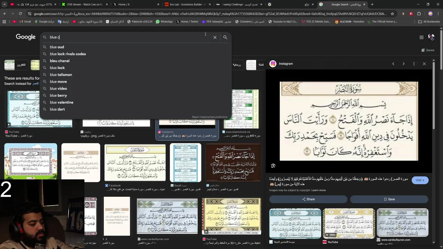Switch to the Evo Lab Evolutions Builder tab
The height and width of the screenshot is (249, 443).
[x=187, y=4]
